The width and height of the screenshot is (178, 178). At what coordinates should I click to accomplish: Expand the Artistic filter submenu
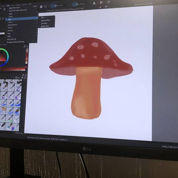[x=11, y=17]
